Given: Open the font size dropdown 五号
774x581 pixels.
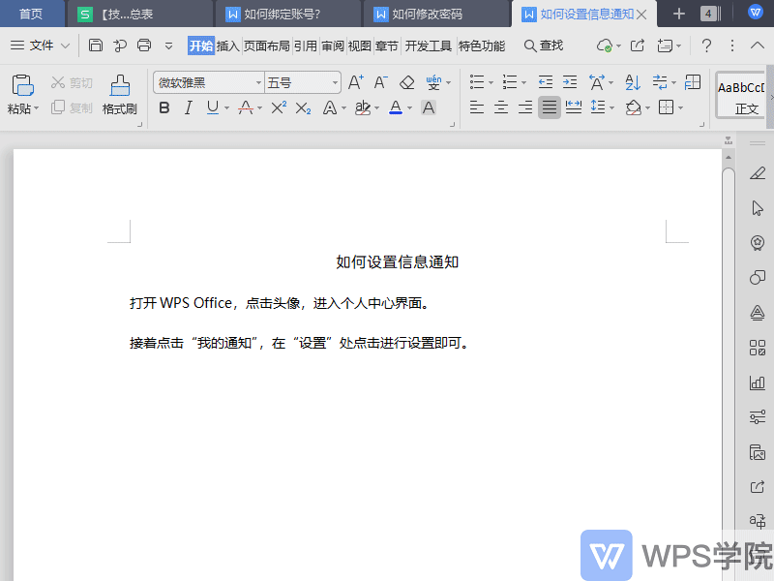Looking at the screenshot, I should point(335,82).
